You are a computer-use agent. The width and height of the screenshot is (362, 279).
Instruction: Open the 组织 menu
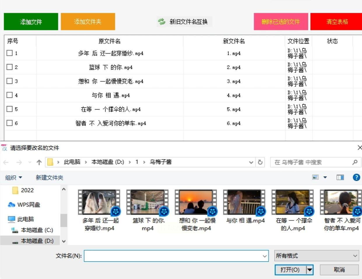tap(13, 177)
